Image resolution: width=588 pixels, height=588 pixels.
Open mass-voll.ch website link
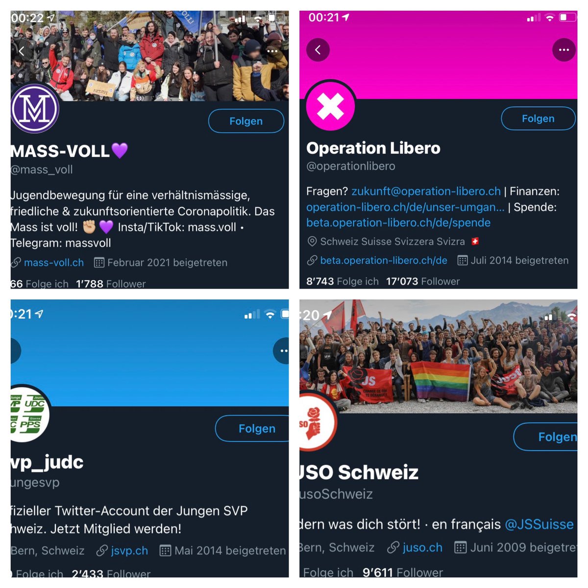pyautogui.click(x=54, y=263)
